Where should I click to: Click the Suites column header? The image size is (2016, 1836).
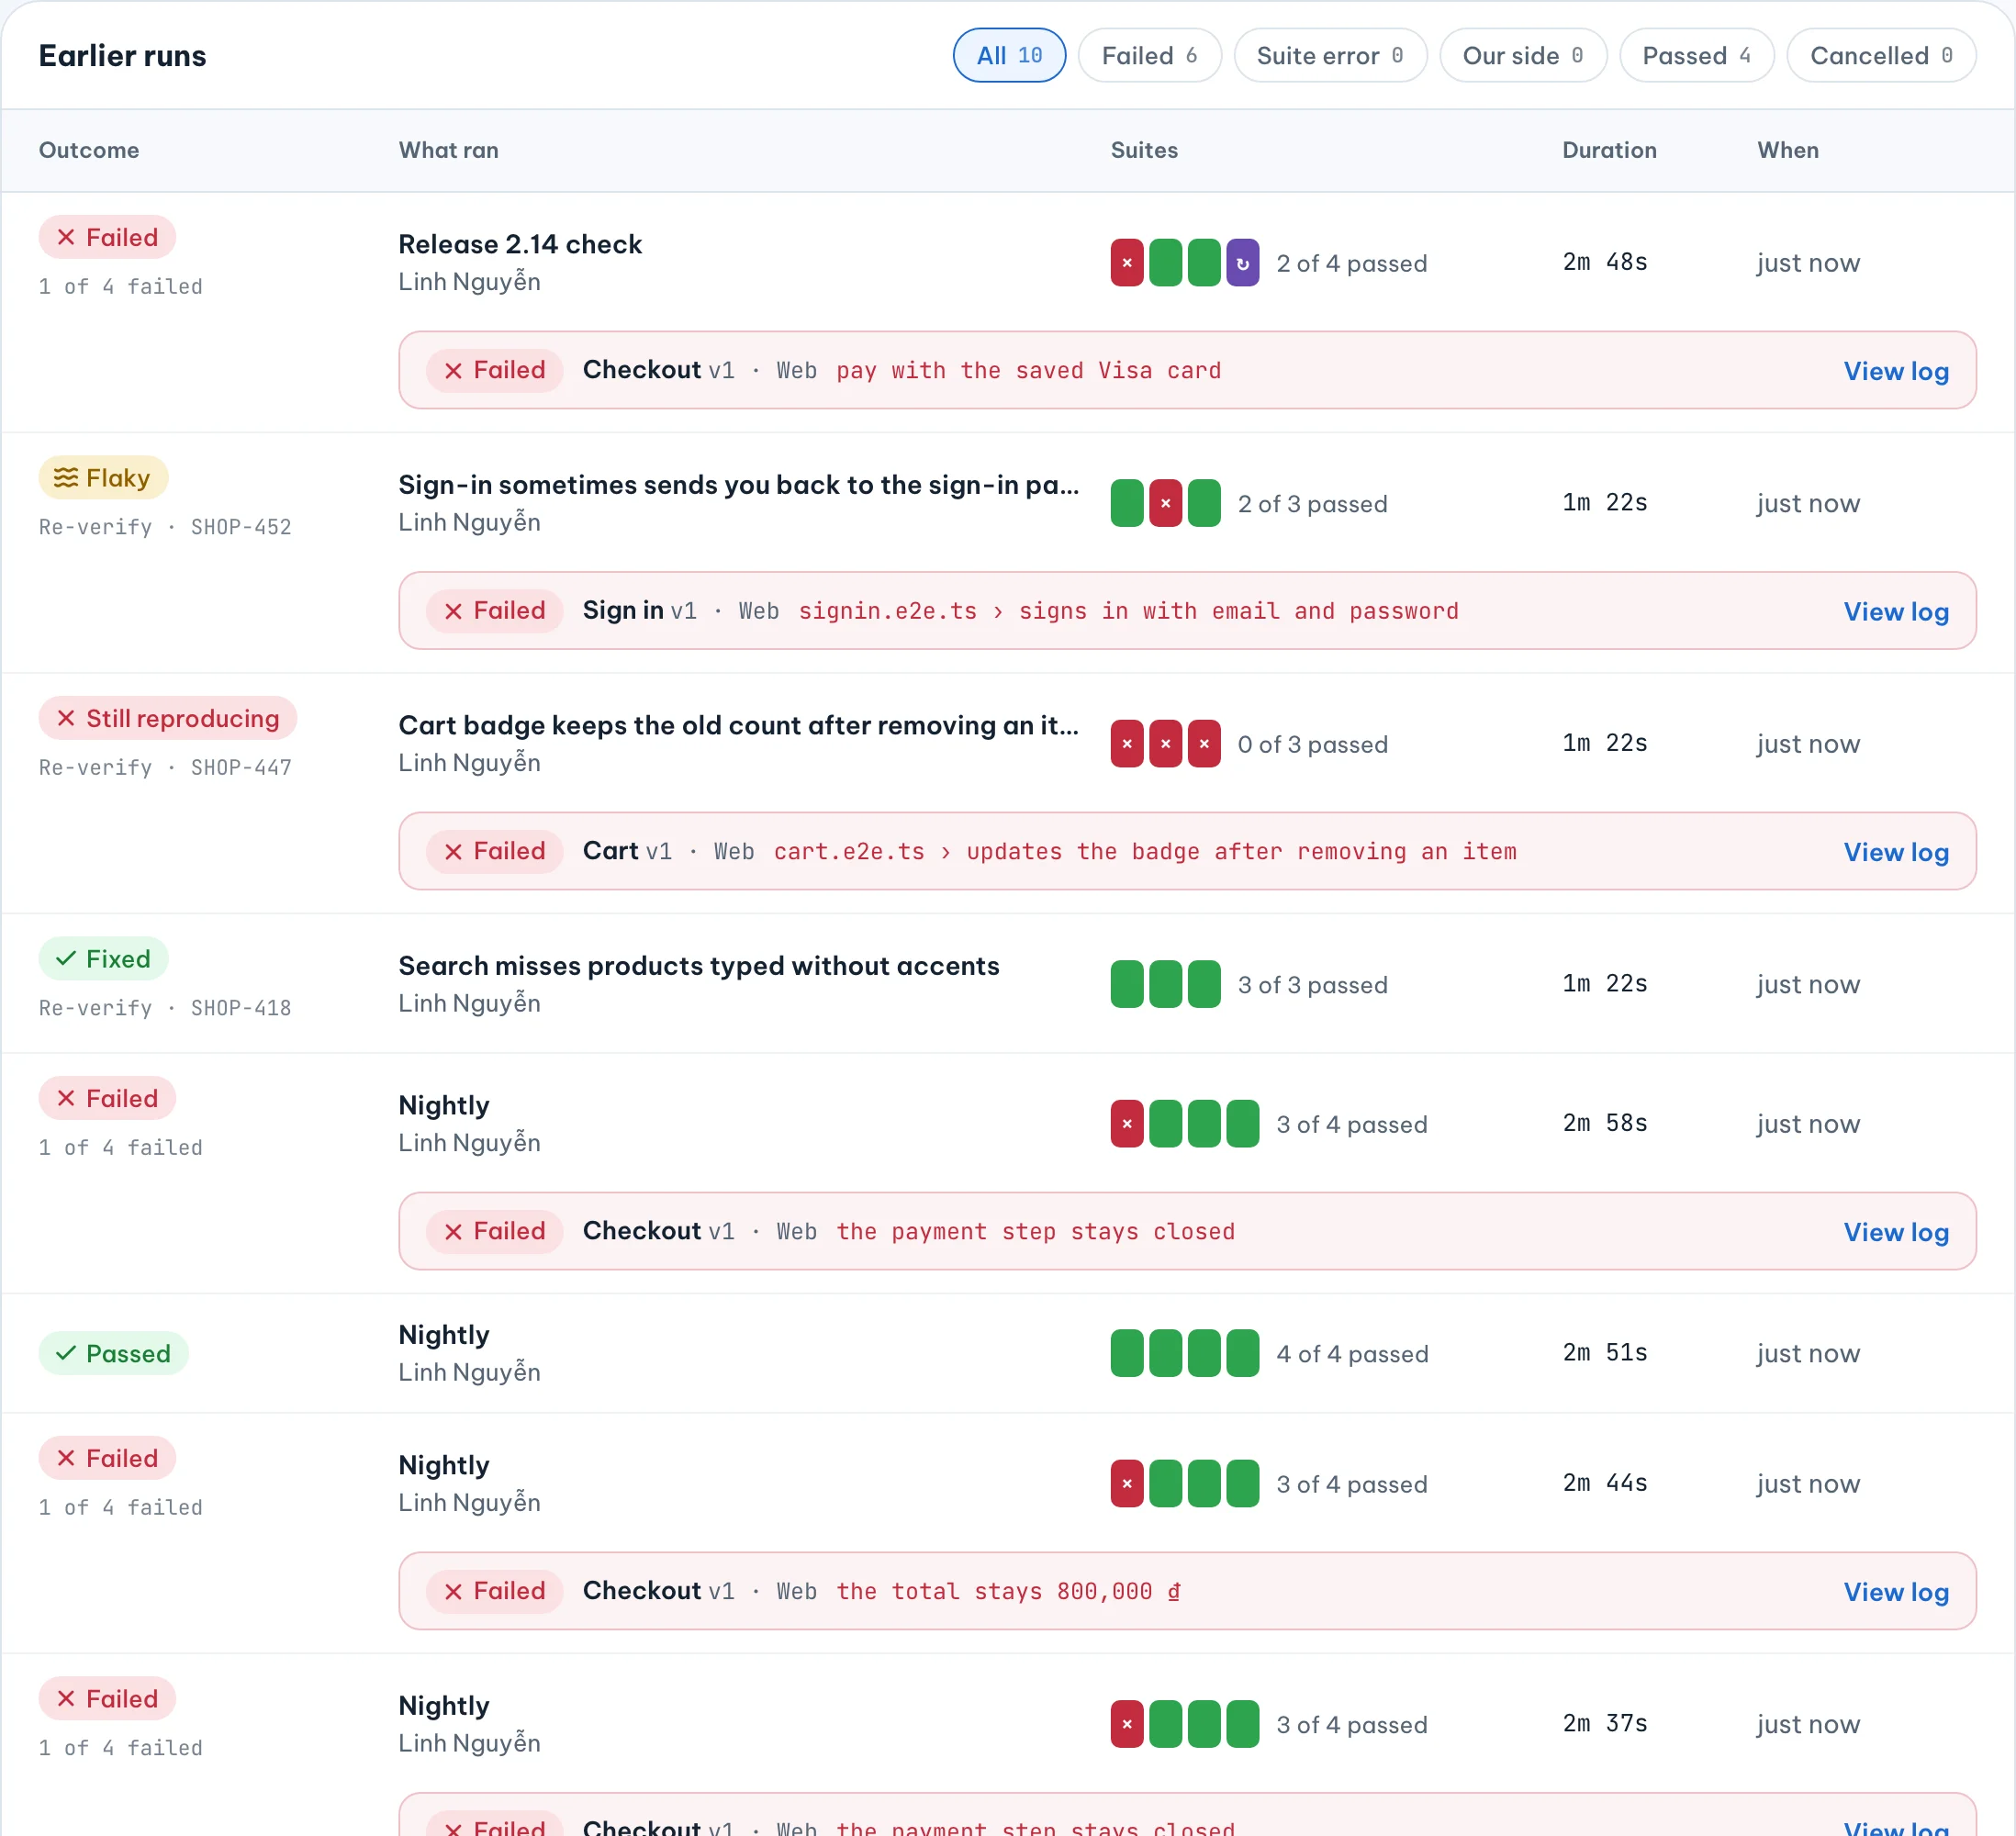pyautogui.click(x=1144, y=150)
